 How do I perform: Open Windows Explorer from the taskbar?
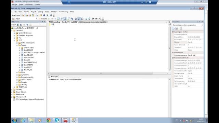pos(31,120)
